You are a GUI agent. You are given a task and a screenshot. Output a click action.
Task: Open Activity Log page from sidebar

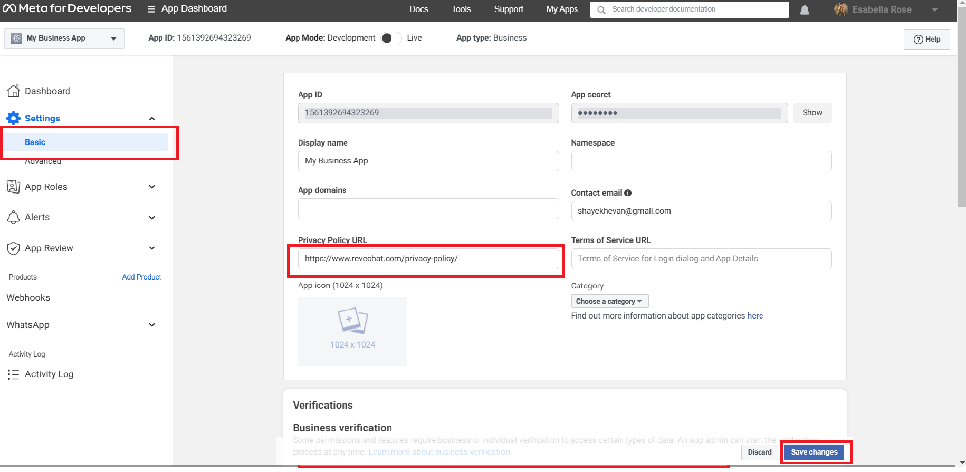(x=49, y=374)
